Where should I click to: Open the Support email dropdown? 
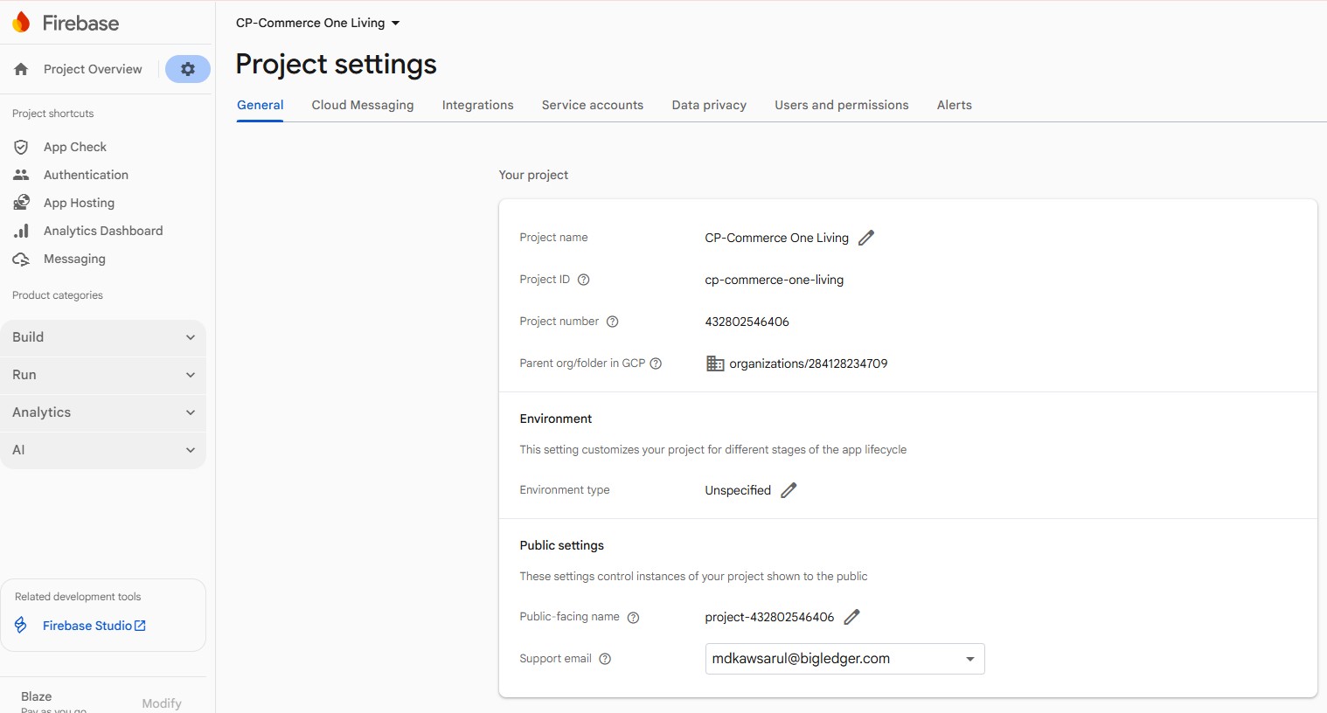[x=969, y=659]
